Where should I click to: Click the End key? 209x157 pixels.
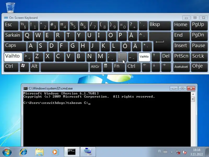tap(181, 36)
